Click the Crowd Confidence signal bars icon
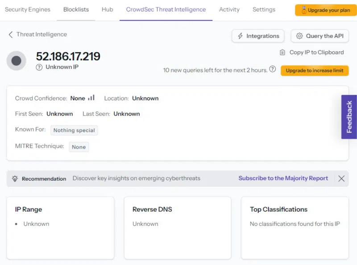Screen dimensions: 357x265 coord(91,98)
